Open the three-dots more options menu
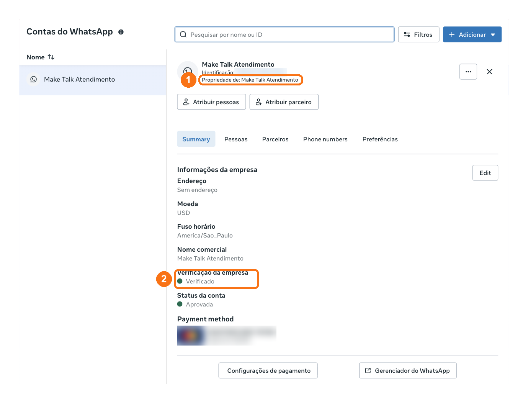The height and width of the screenshot is (403, 528). 468,72
